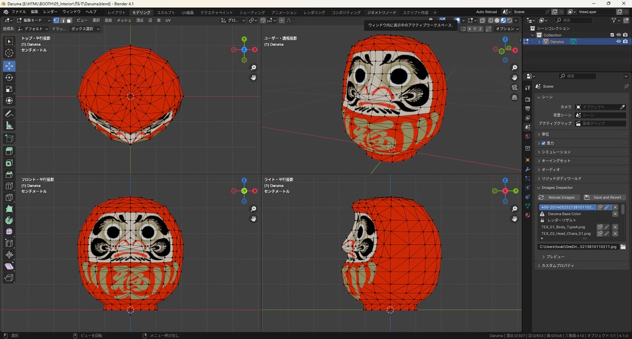Select the Rotate tool

tap(9, 78)
